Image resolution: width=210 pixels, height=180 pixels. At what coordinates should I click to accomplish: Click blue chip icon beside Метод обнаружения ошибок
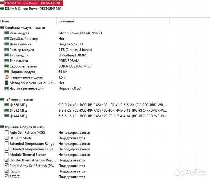pos(6,83)
